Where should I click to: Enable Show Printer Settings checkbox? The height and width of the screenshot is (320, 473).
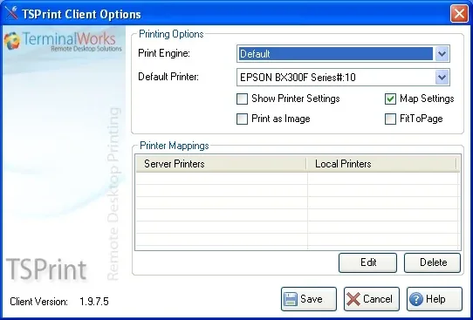click(242, 99)
